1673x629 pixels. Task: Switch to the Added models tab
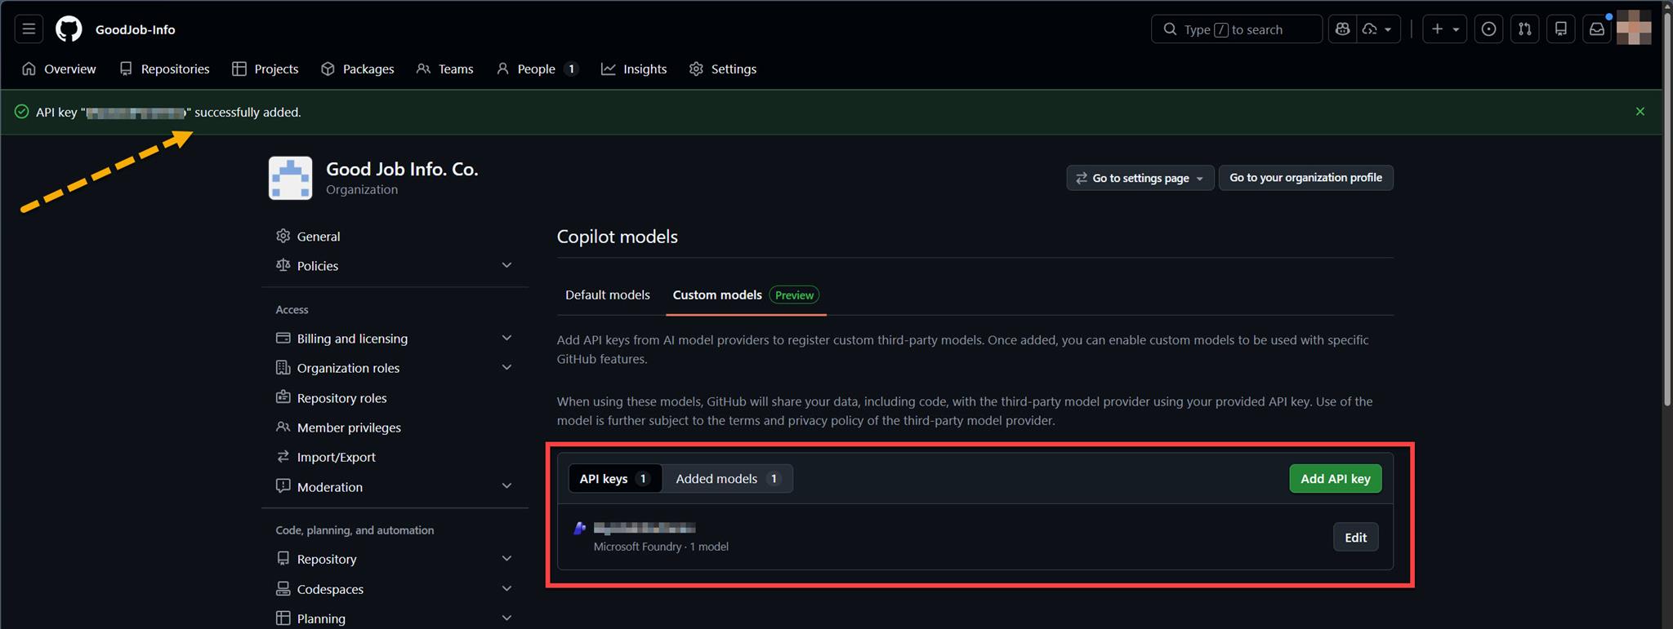(x=727, y=479)
